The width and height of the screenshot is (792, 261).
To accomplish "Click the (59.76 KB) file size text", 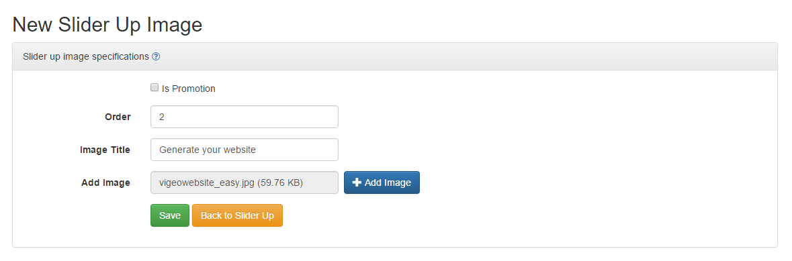I will [280, 182].
